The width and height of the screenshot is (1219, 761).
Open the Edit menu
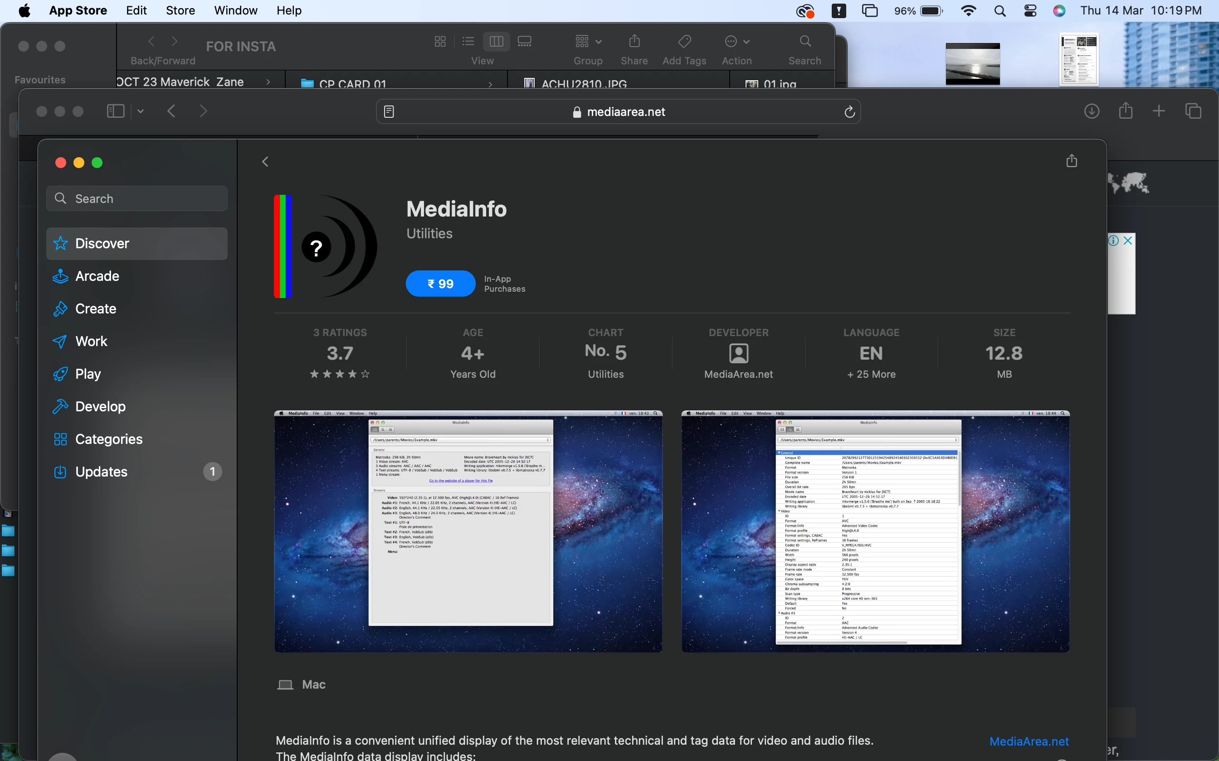(136, 10)
